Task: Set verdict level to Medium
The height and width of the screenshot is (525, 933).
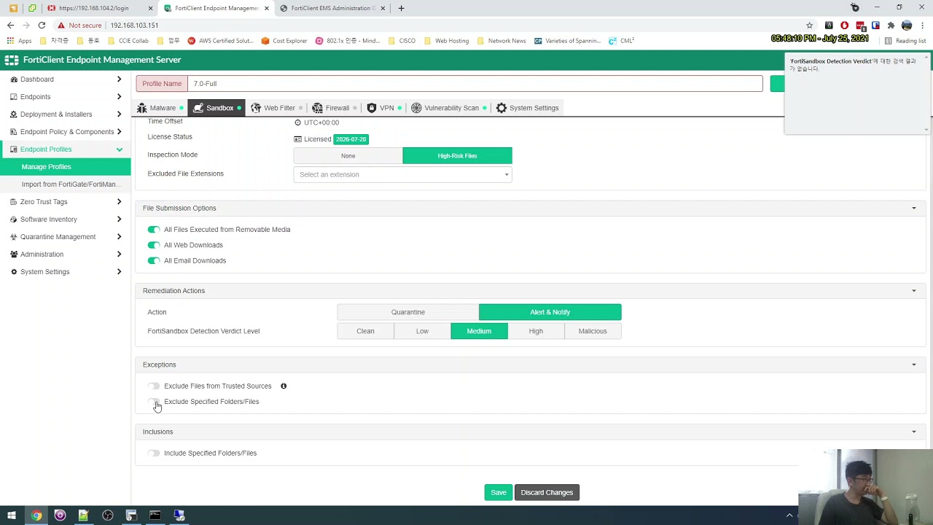Action: point(479,331)
